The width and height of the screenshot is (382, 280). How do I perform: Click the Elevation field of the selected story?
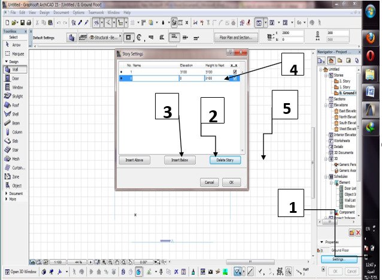190,78
